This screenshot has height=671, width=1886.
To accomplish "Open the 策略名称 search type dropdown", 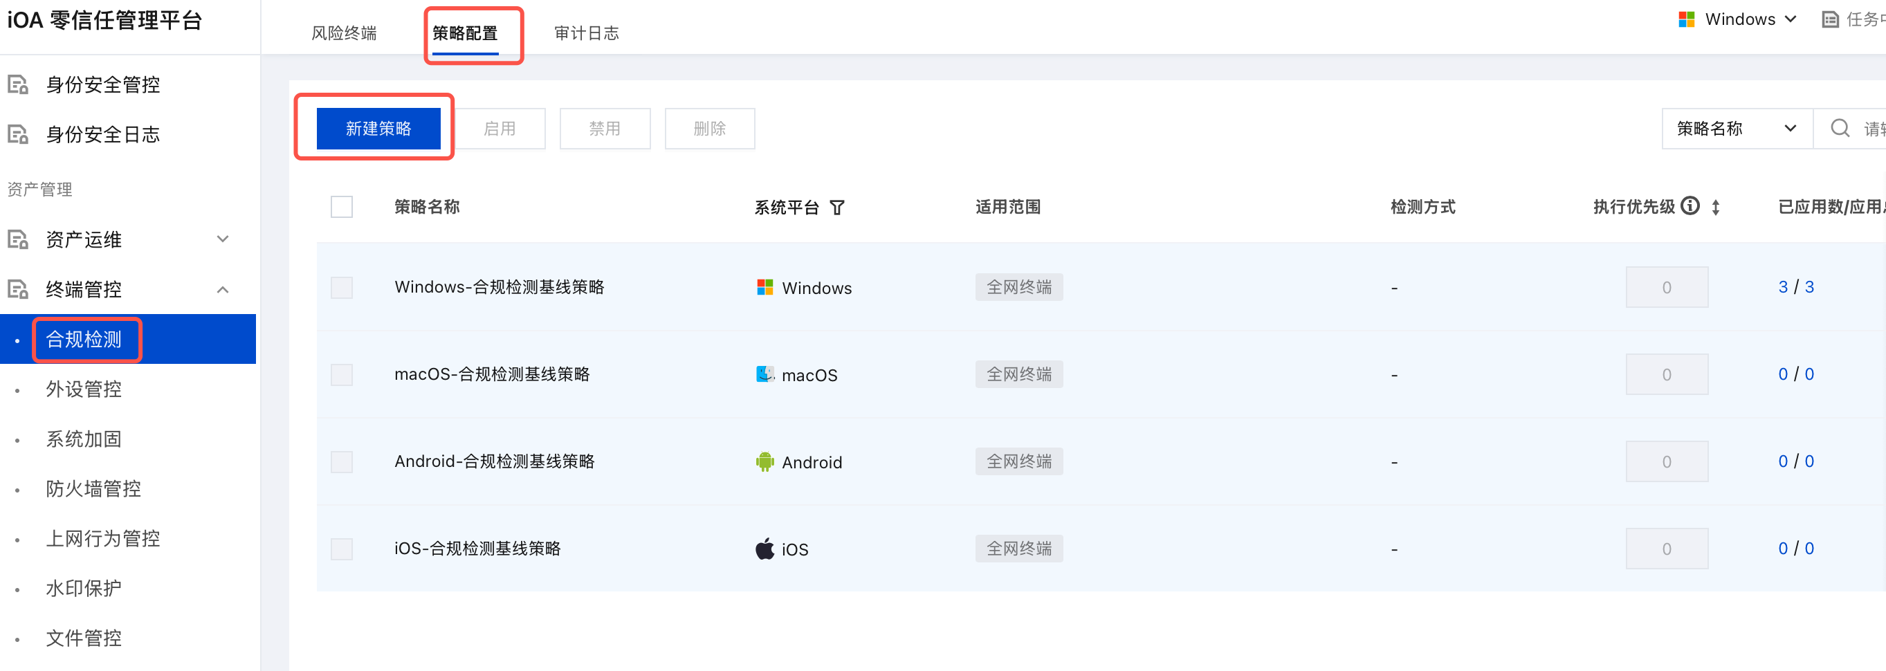I will [1737, 129].
